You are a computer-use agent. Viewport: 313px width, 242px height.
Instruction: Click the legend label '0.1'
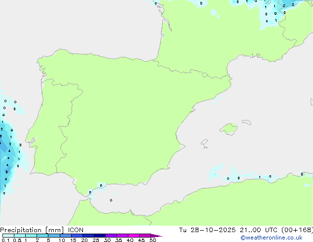point(5,240)
